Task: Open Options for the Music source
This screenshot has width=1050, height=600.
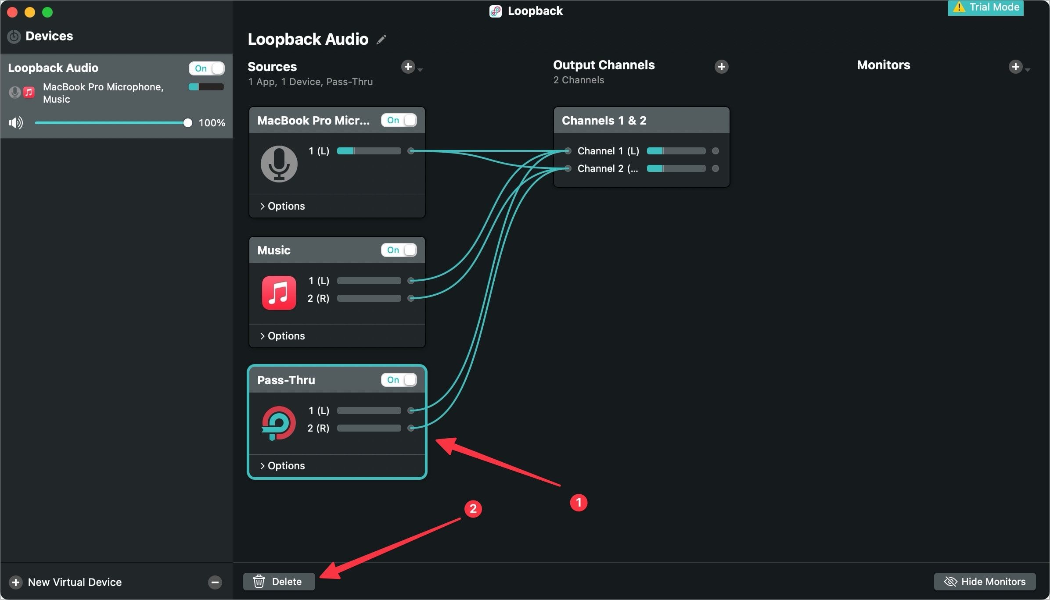Action: click(282, 336)
